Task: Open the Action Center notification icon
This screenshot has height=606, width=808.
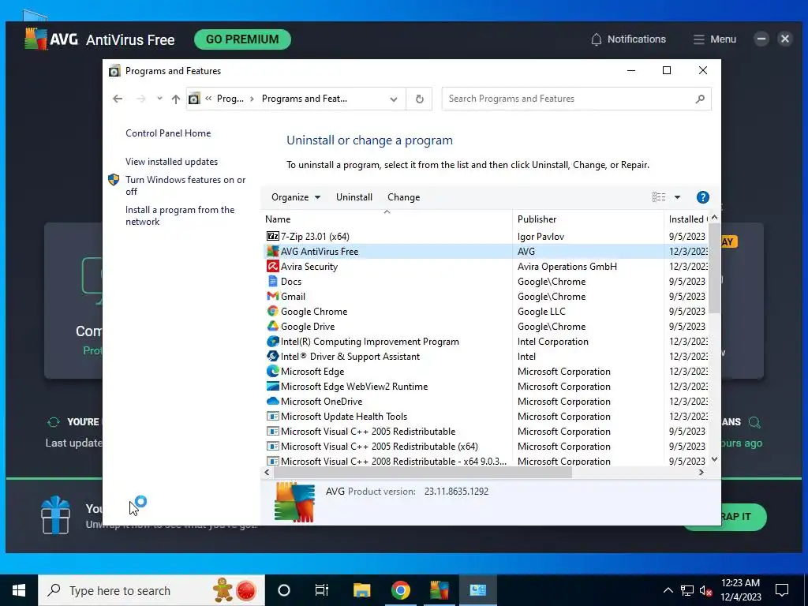Action: coord(782,590)
